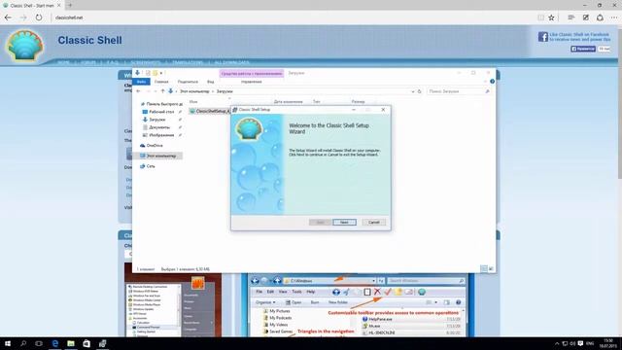Make a web note in Edge
The height and width of the screenshot is (350, 622).
(x=585, y=17)
